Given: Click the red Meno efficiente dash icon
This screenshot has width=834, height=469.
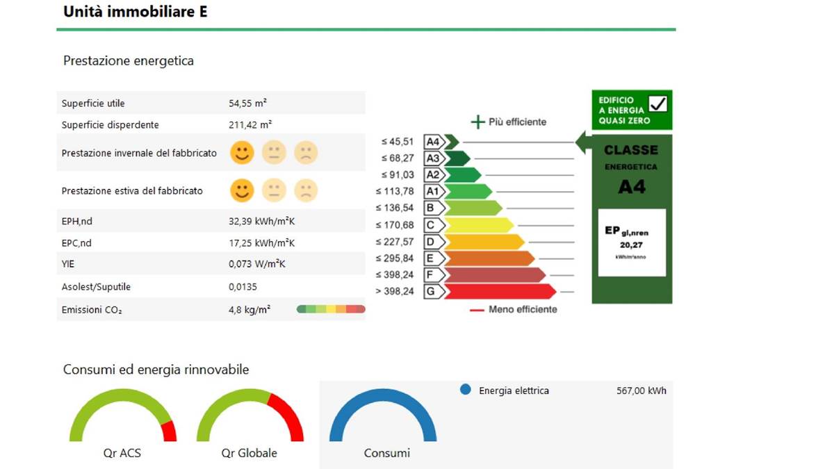Looking at the screenshot, I should (477, 310).
